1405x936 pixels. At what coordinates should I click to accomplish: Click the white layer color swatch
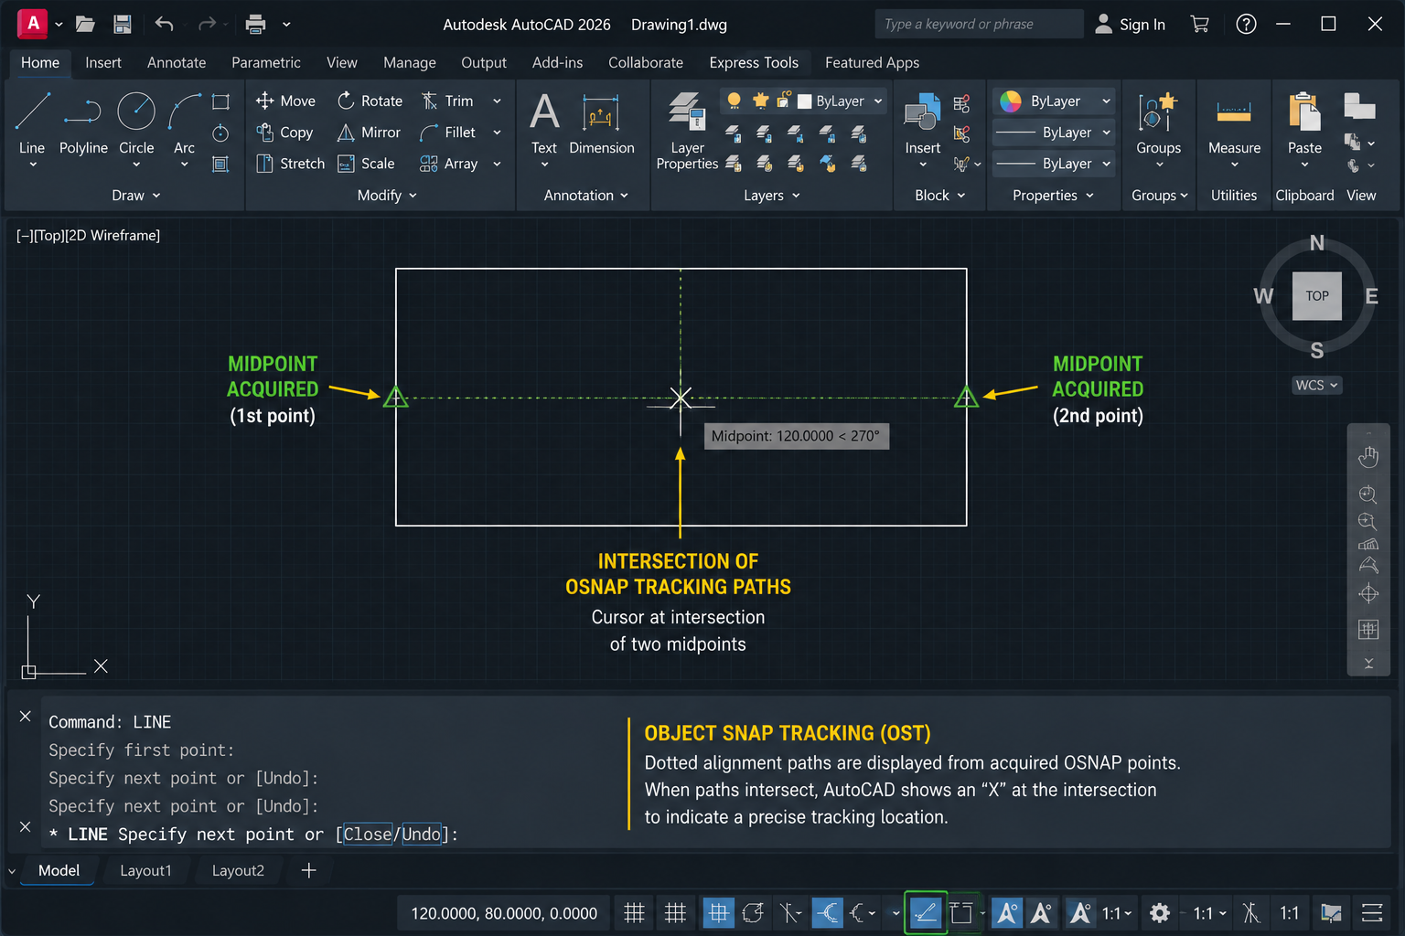pyautogui.click(x=805, y=101)
